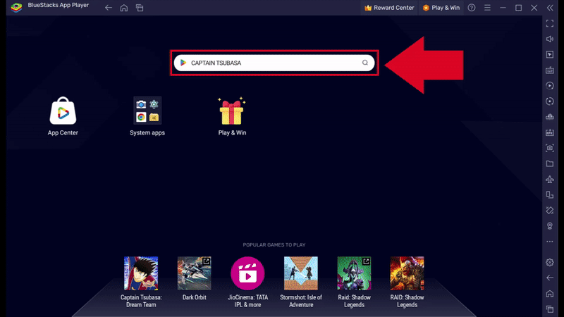Open Stormshot: Isle of Adventure thumbnail
Viewport: 564px width, 317px height.
[x=301, y=273]
